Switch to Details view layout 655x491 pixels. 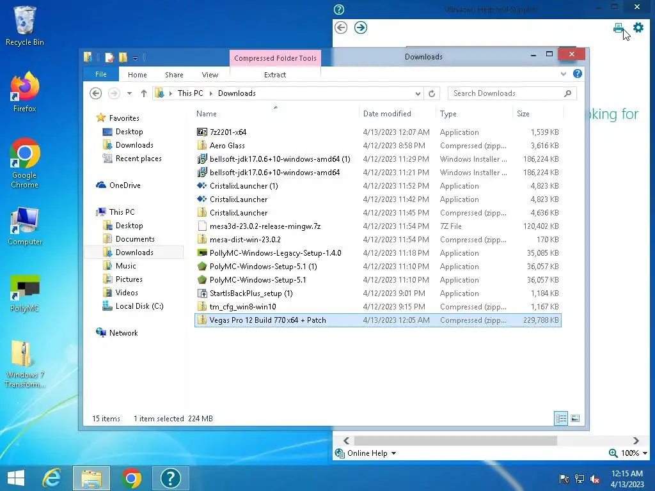click(x=561, y=418)
